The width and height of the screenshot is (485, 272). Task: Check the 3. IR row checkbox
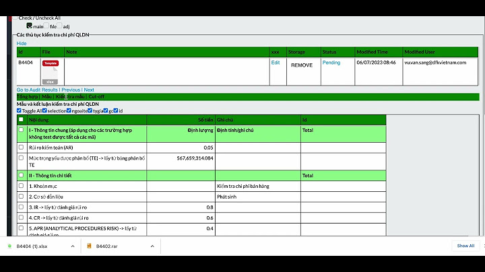21,207
